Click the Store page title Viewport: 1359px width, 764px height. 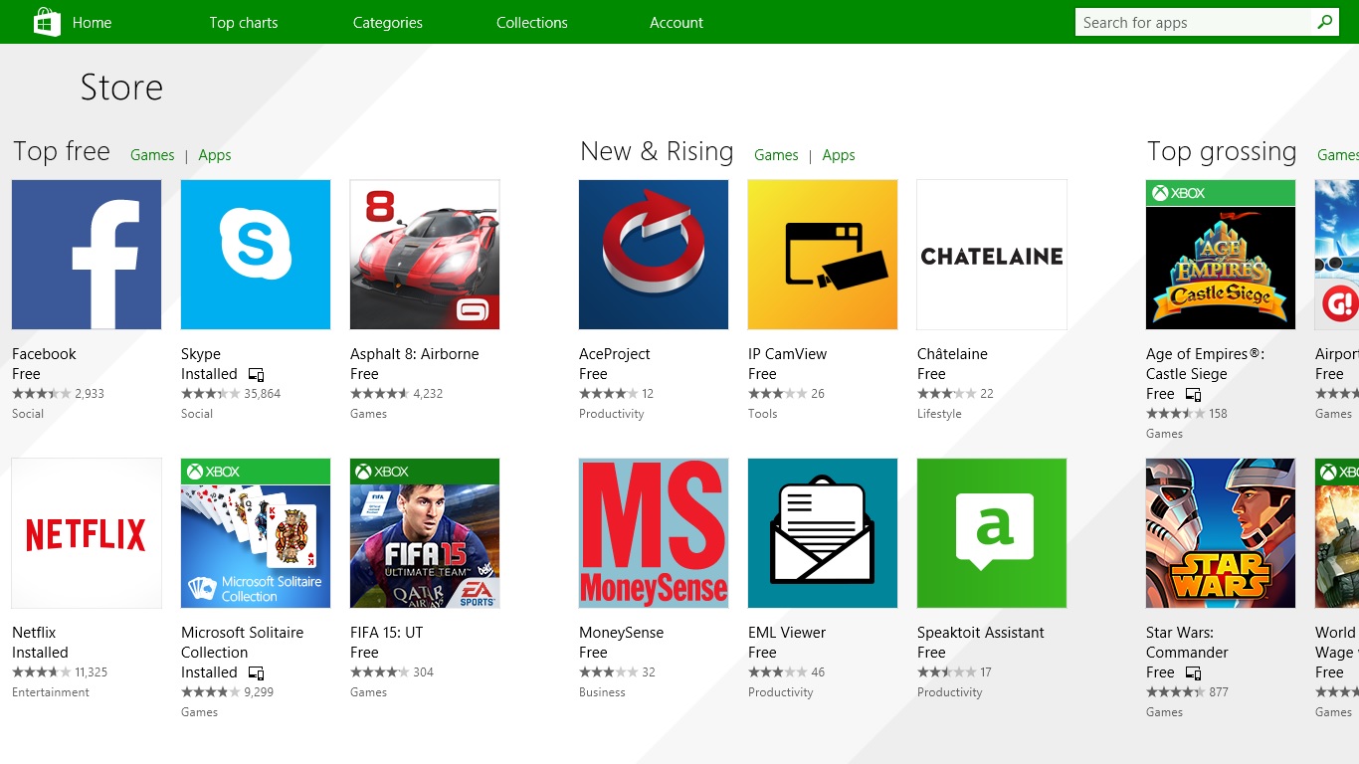point(121,88)
